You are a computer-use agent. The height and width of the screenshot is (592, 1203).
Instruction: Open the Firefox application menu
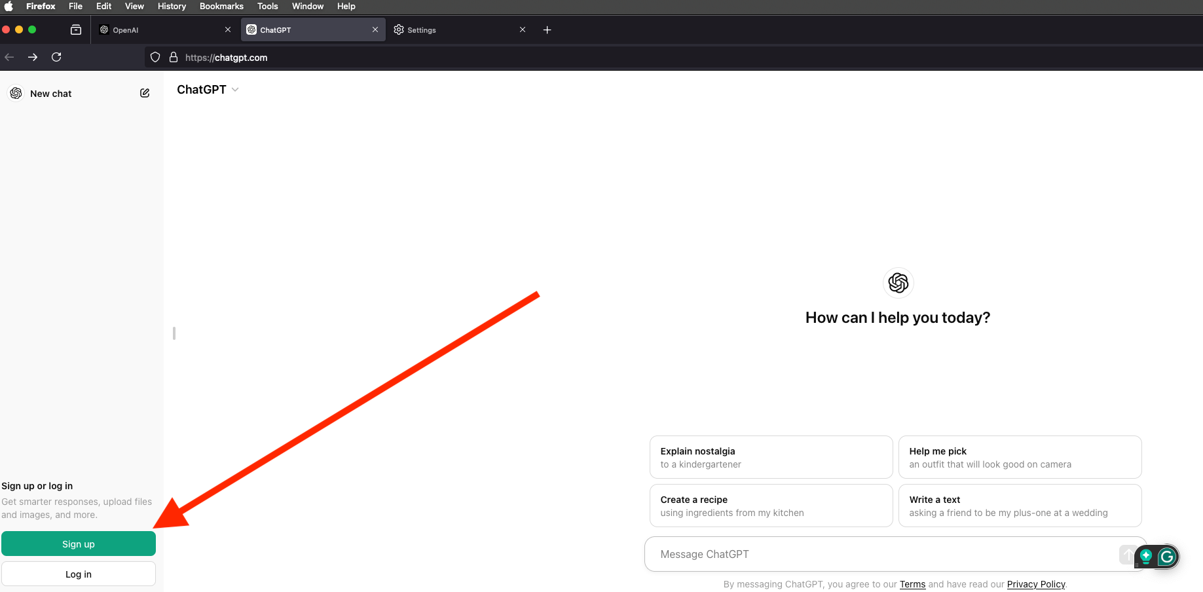[41, 6]
